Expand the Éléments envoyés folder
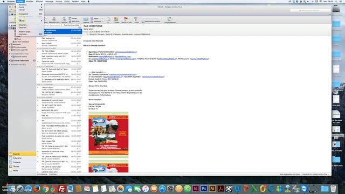The image size is (345, 194). pyautogui.click(x=10, y=47)
